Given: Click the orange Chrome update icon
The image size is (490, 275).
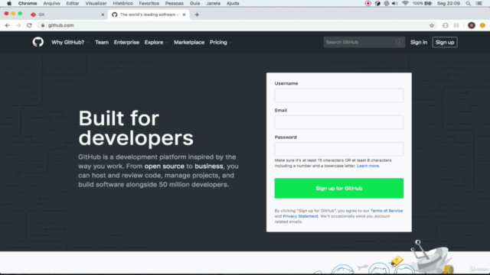Looking at the screenshot, I should [482, 25].
